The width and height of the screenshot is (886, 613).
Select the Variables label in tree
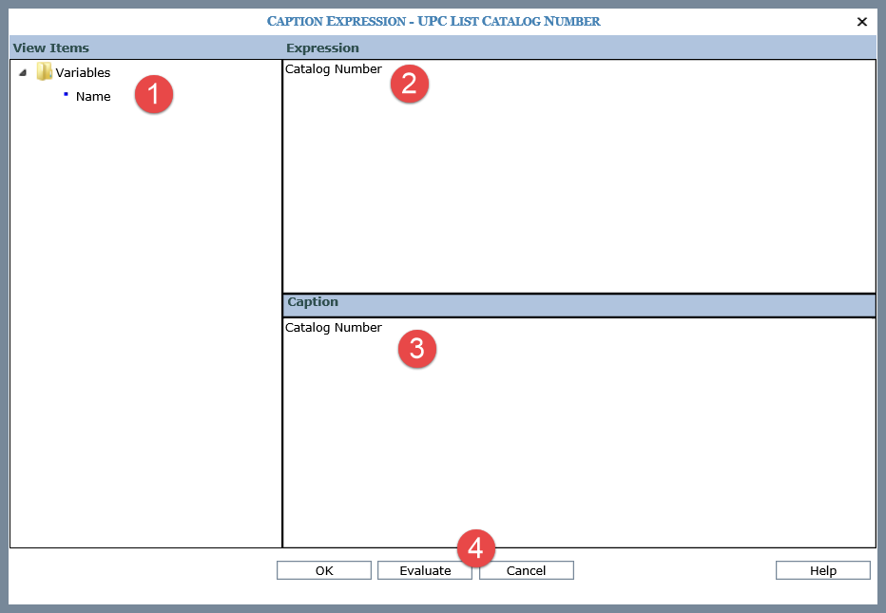tap(83, 73)
